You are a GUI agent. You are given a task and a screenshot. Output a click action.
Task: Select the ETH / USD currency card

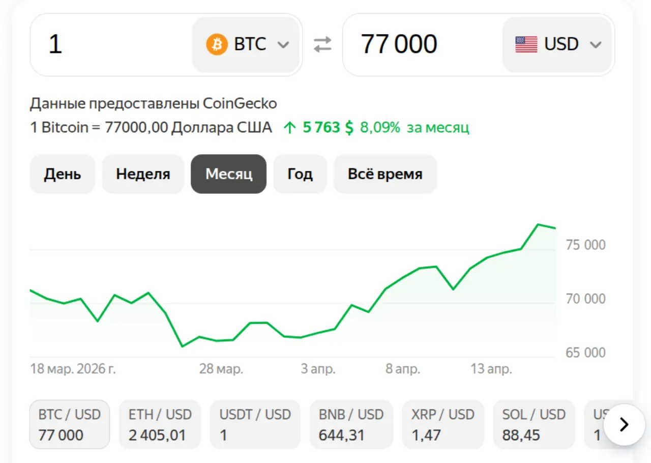point(160,424)
